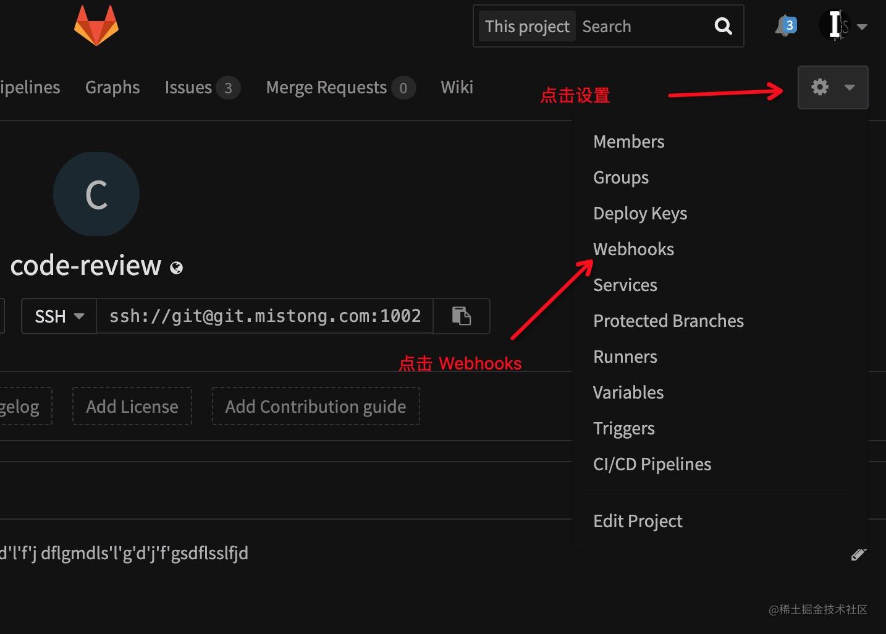Select Groups from settings menu
The height and width of the screenshot is (634, 886).
(x=621, y=177)
